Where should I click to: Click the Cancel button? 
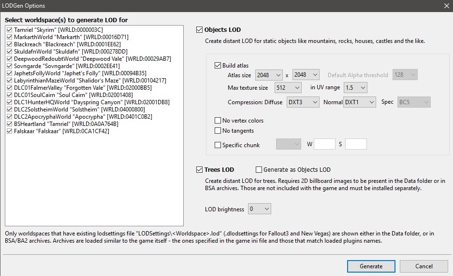pyautogui.click(x=424, y=266)
